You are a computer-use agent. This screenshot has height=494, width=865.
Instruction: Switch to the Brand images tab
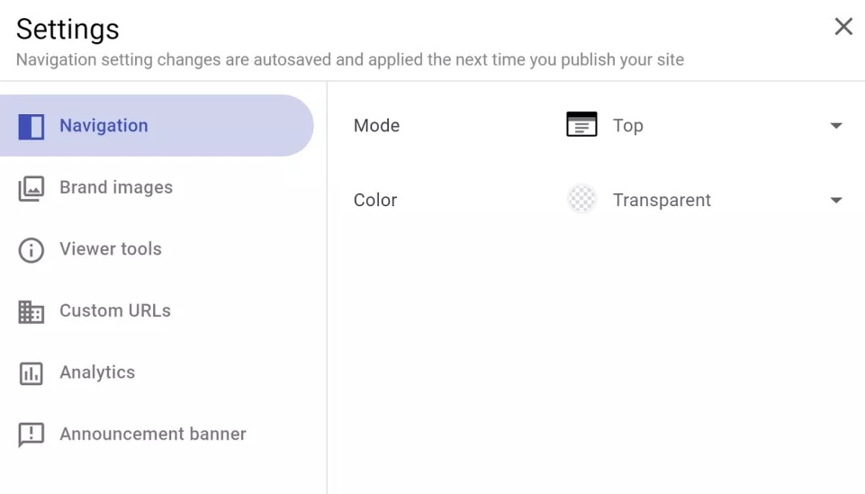point(116,188)
